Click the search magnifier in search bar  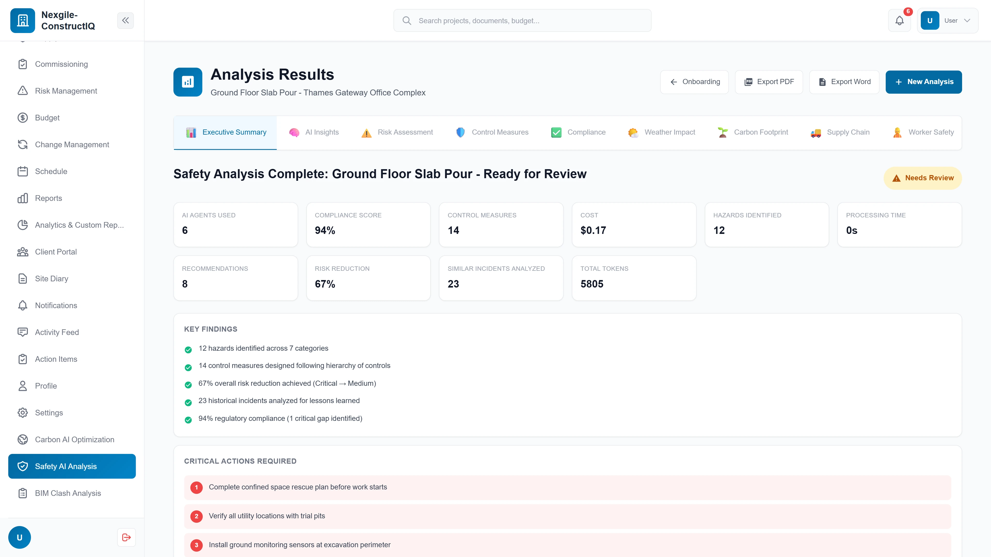[x=407, y=20]
